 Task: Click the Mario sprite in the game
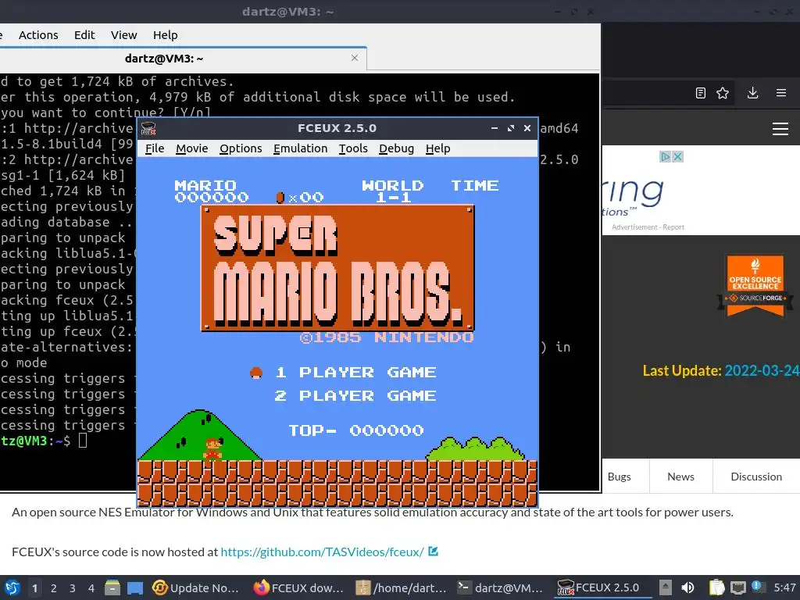(x=213, y=448)
